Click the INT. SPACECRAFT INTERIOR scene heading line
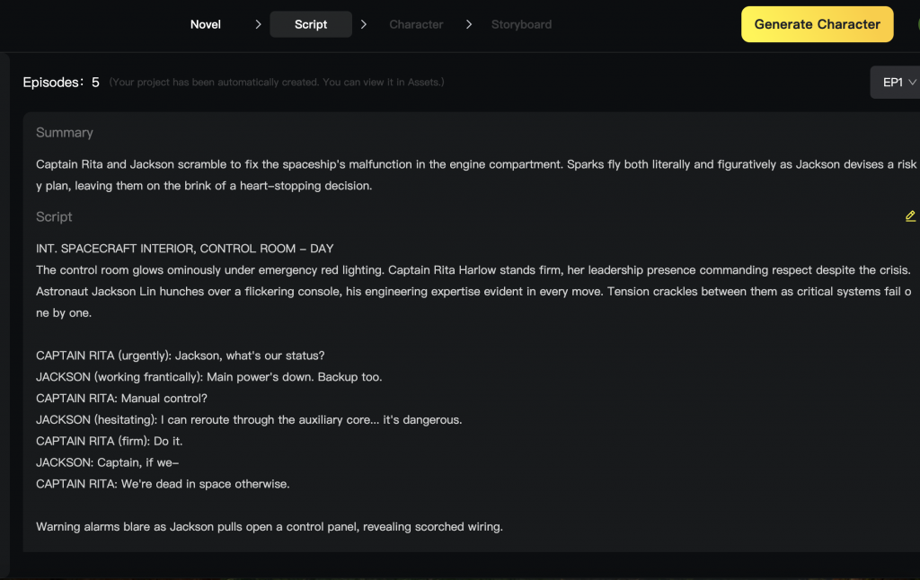This screenshot has height=580, width=920. (185, 249)
